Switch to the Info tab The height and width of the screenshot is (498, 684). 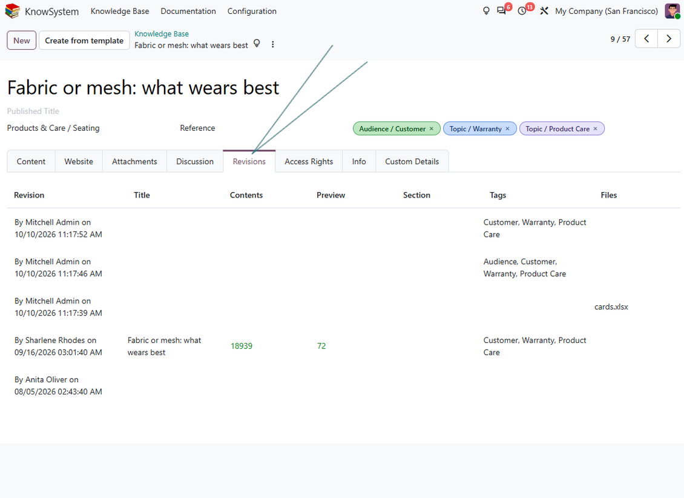tap(359, 162)
